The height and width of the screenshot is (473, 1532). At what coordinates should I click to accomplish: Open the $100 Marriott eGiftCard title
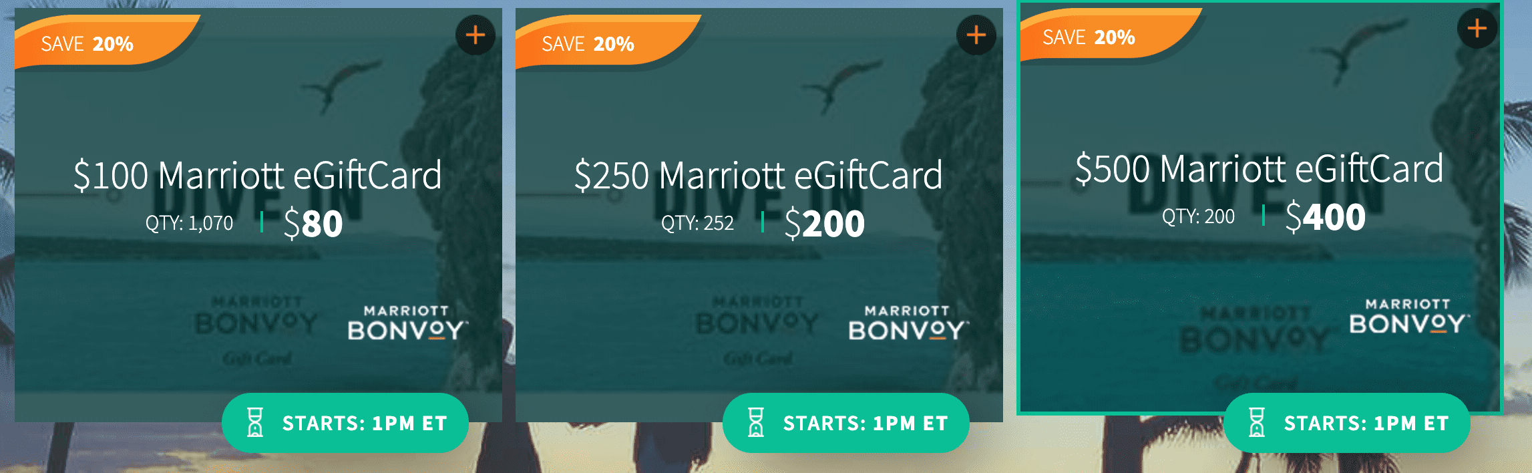click(258, 175)
